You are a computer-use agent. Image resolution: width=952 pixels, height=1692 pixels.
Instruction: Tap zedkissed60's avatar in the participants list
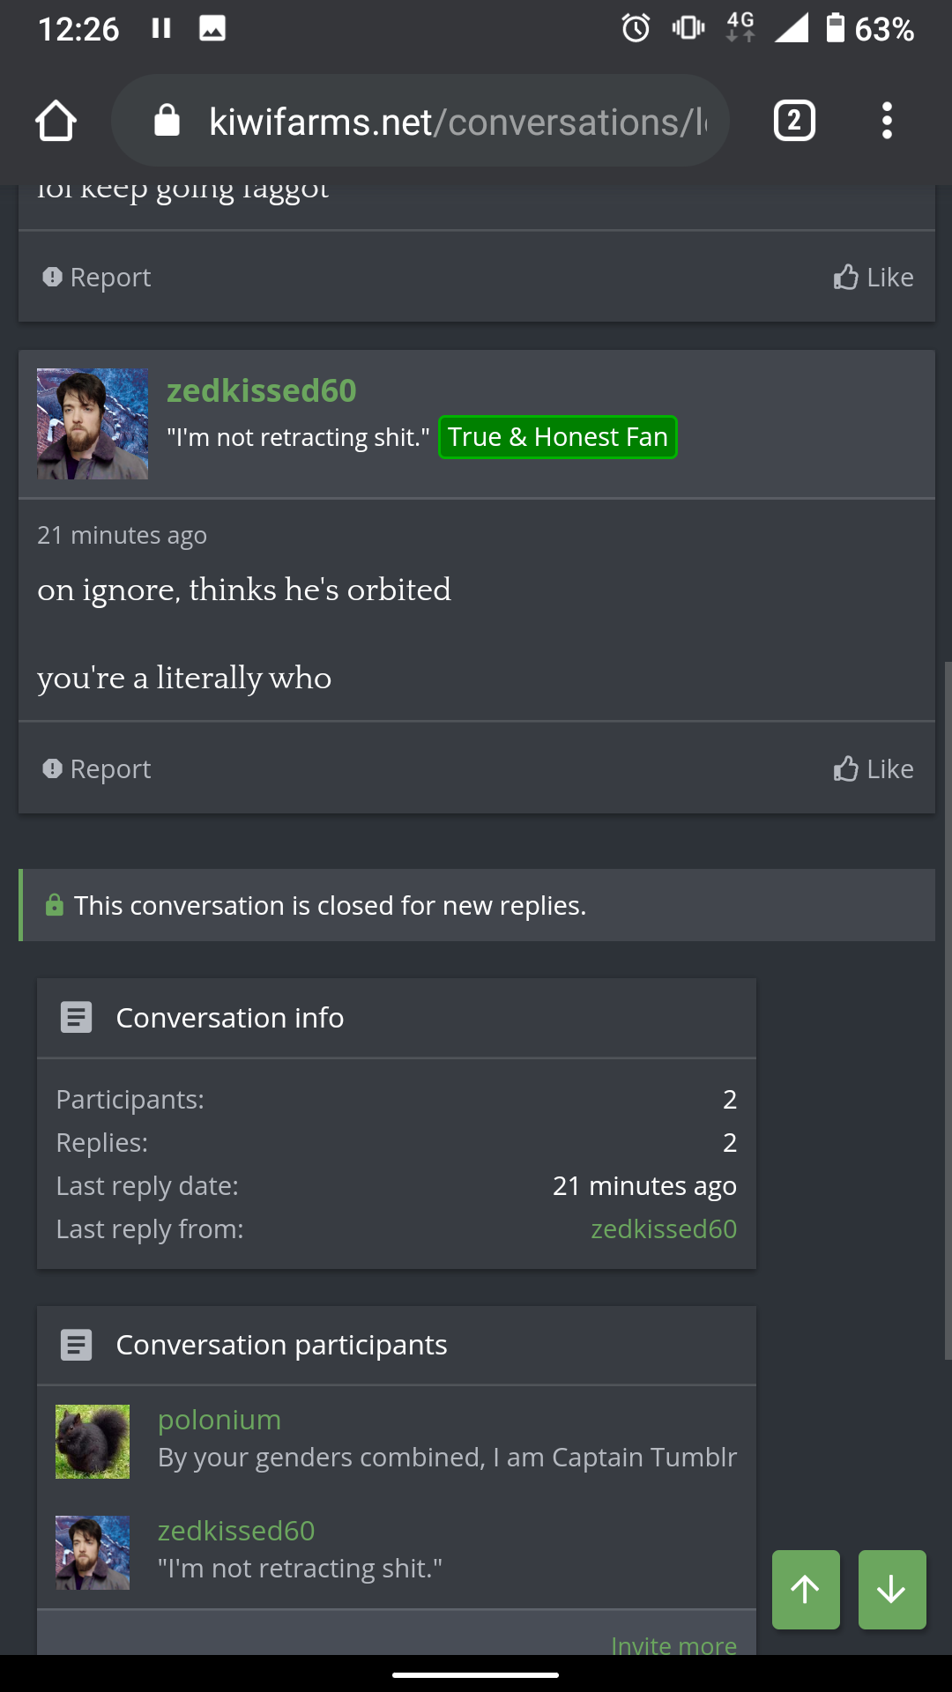(93, 1553)
